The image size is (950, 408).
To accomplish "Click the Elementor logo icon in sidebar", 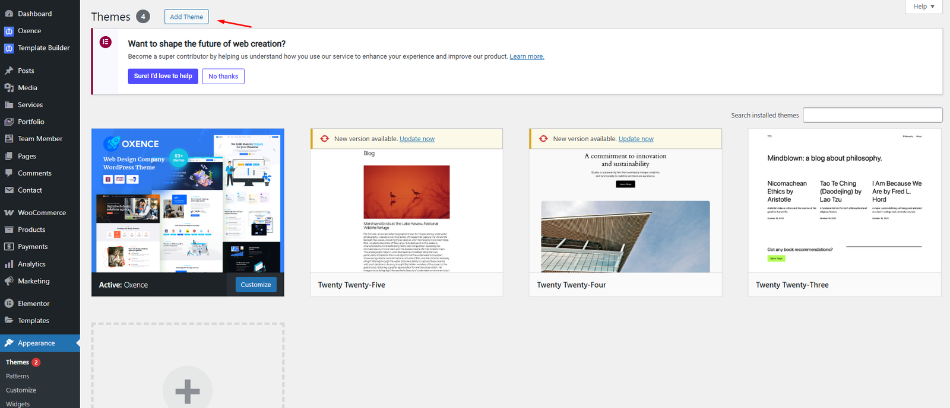I will pos(9,304).
